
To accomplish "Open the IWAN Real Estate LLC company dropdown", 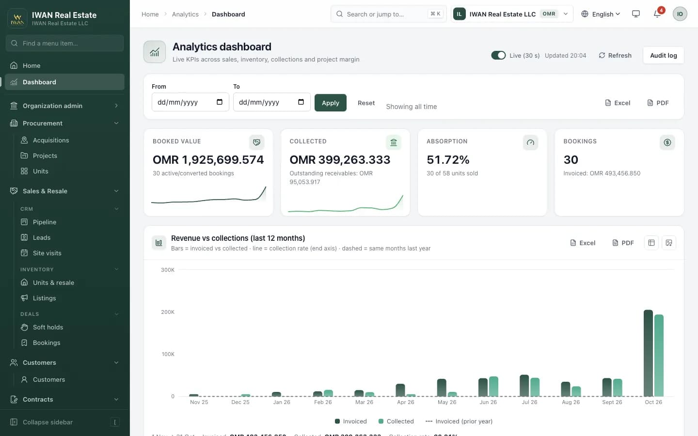I will 512,14.
